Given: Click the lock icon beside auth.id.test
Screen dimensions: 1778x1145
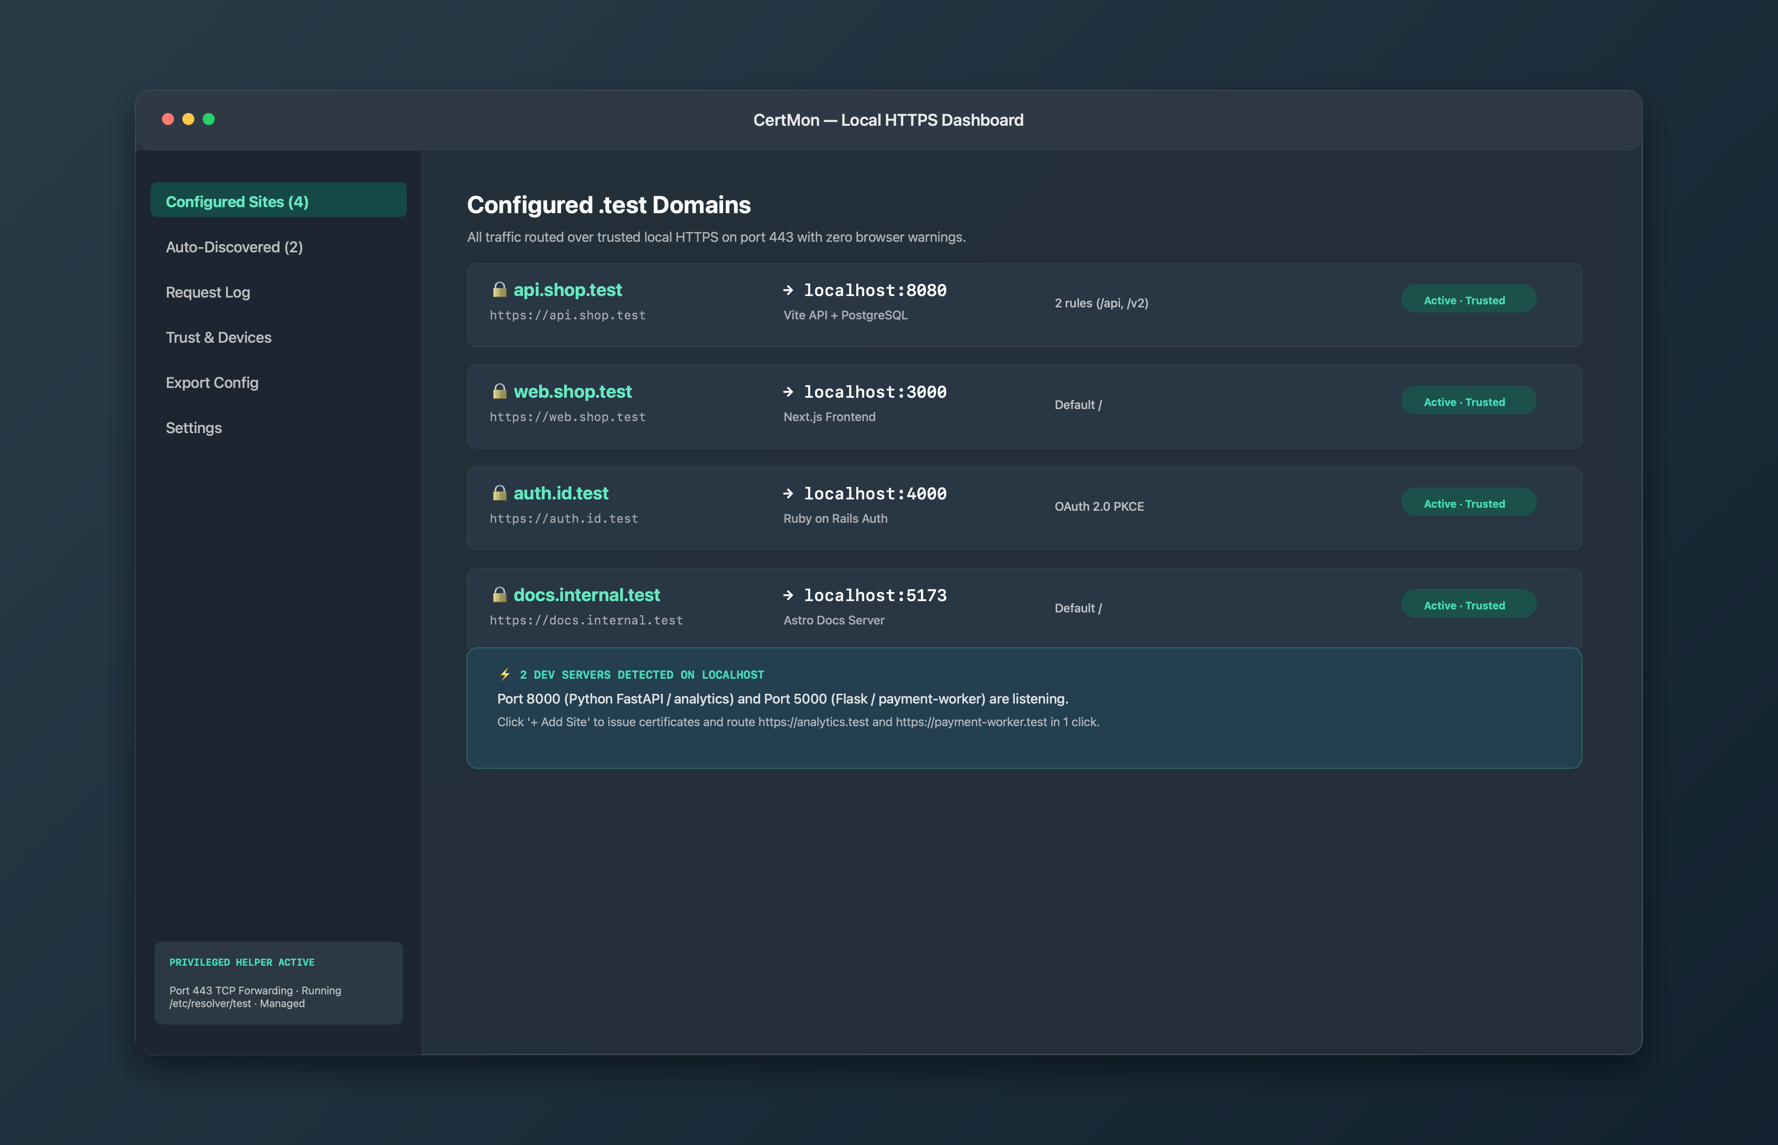Looking at the screenshot, I should click(x=500, y=493).
